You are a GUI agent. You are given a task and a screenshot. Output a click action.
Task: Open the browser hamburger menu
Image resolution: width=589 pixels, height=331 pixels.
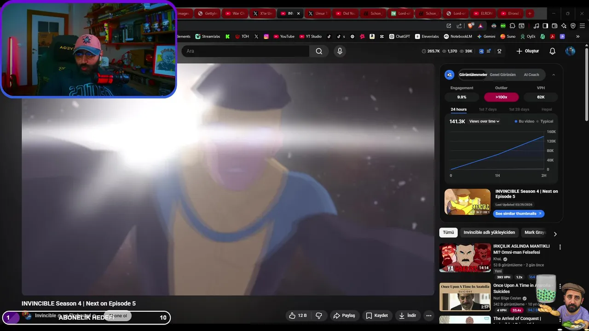click(582, 26)
